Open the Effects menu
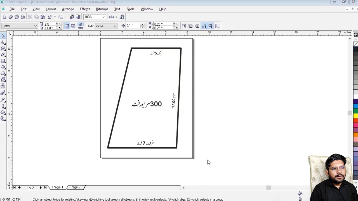The width and height of the screenshot is (358, 201). (x=85, y=9)
